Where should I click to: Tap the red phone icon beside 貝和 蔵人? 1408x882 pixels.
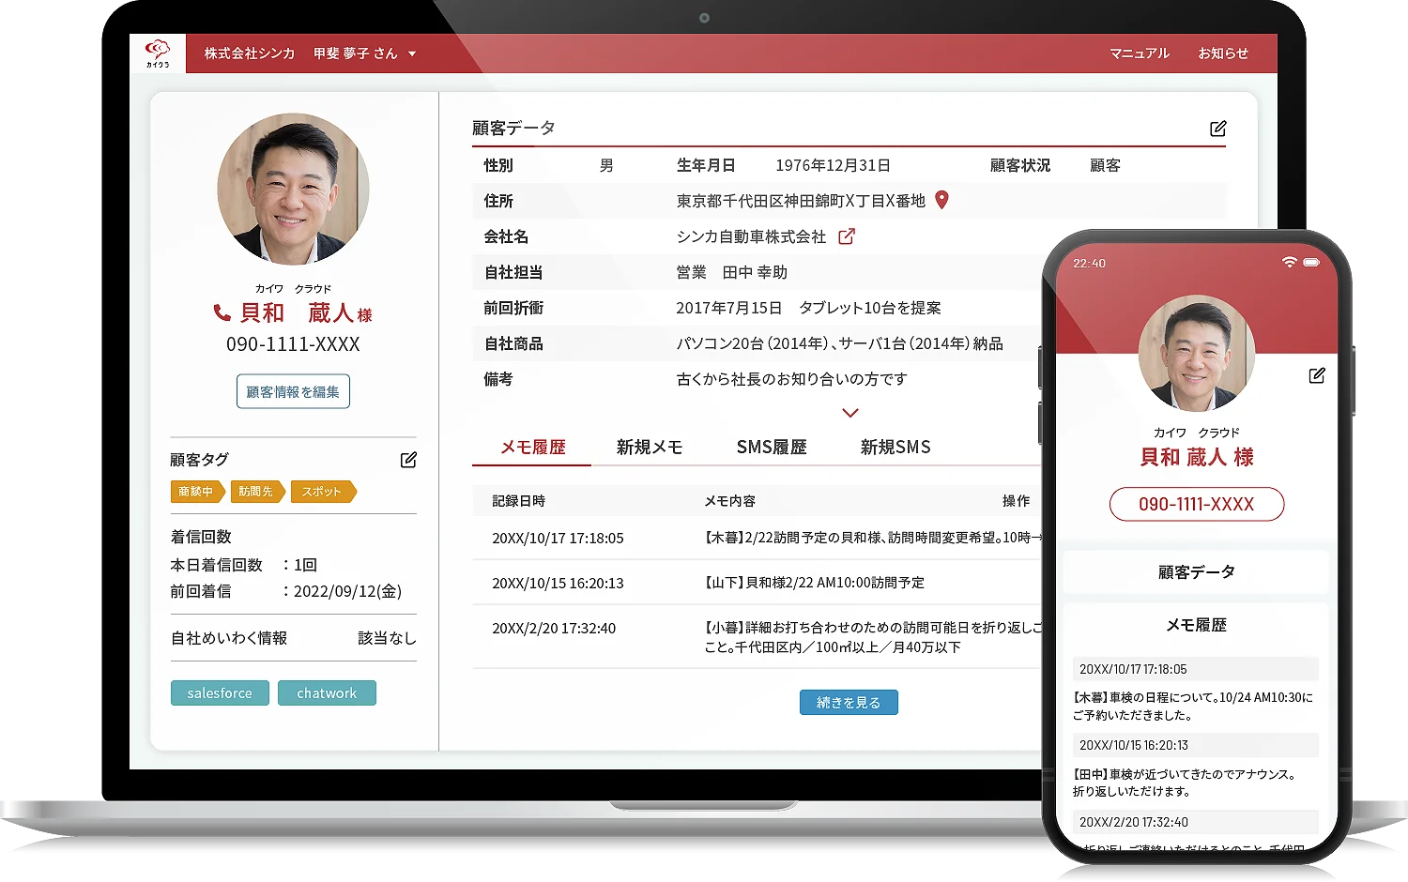(222, 312)
